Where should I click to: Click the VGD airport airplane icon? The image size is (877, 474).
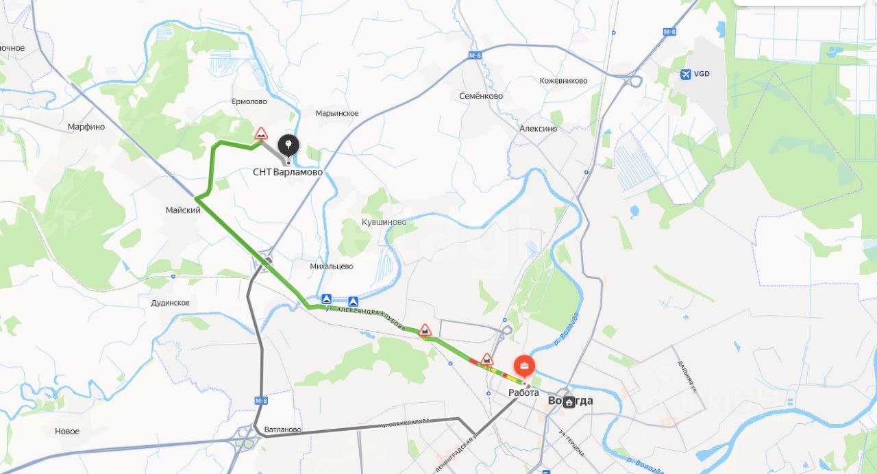(x=686, y=74)
